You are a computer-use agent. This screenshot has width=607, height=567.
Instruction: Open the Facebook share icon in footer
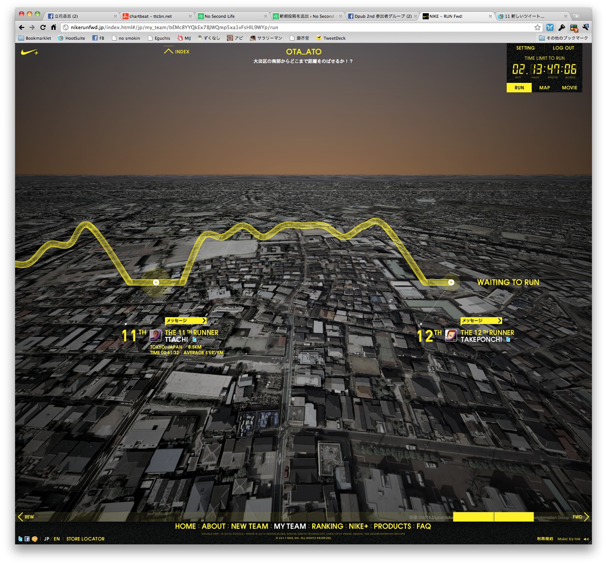(x=27, y=539)
